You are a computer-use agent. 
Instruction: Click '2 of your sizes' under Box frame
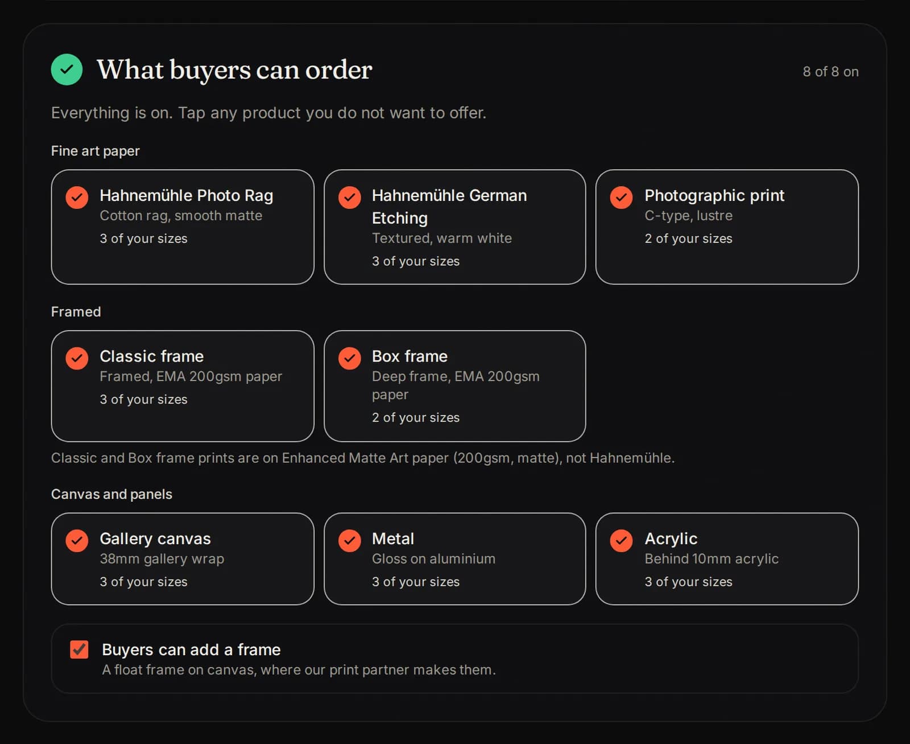coord(416,417)
